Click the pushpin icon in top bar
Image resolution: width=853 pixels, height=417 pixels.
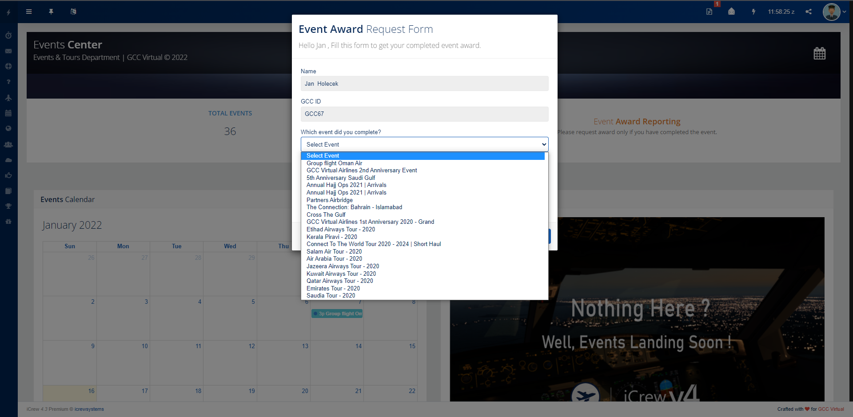[51, 12]
